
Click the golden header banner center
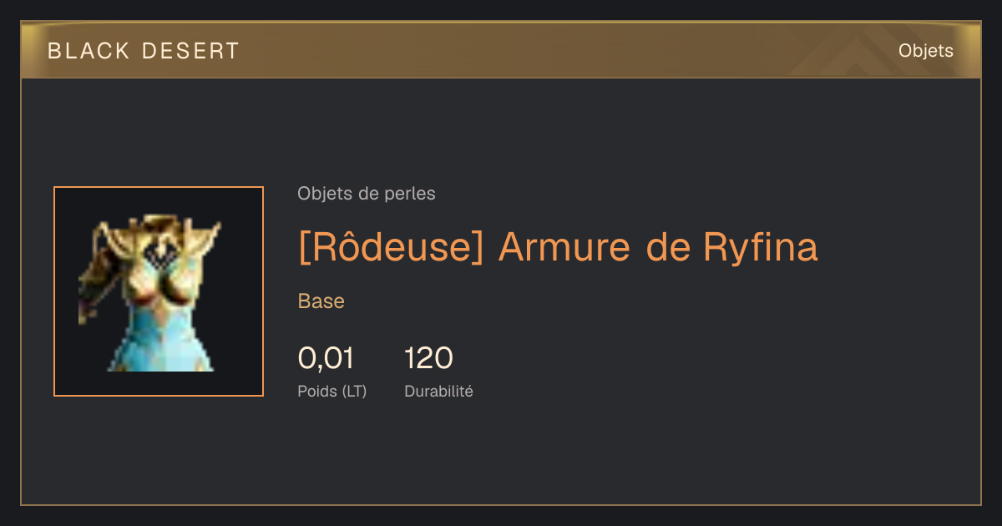click(501, 50)
